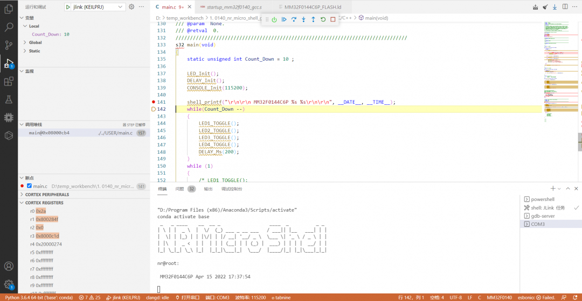
Task: Open the Extensions view
Action: point(9,82)
